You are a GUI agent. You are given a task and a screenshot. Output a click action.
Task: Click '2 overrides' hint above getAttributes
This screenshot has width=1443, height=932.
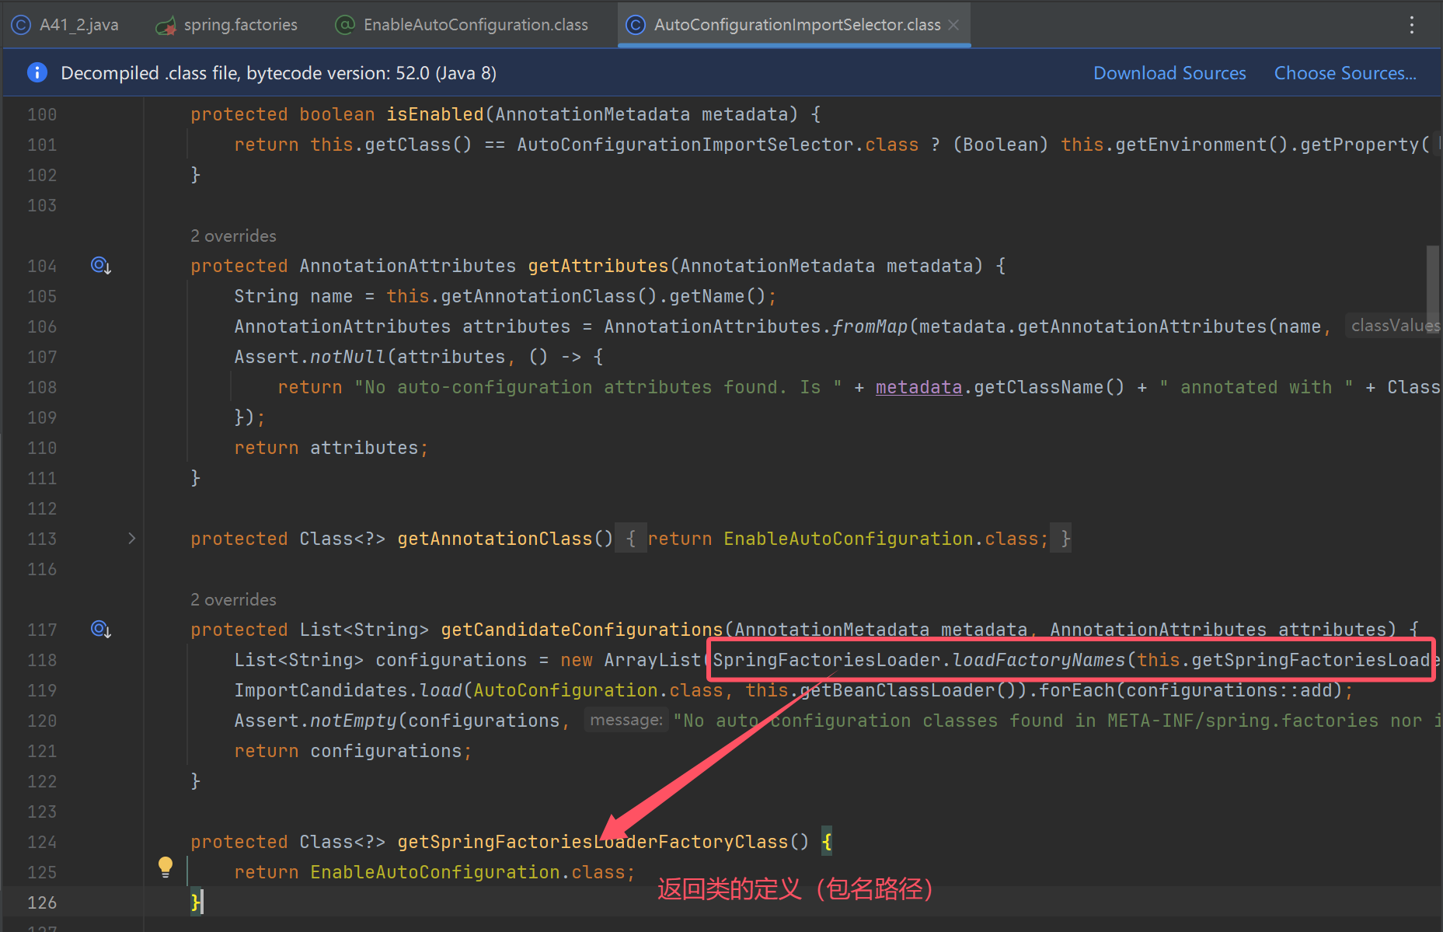coord(233,236)
